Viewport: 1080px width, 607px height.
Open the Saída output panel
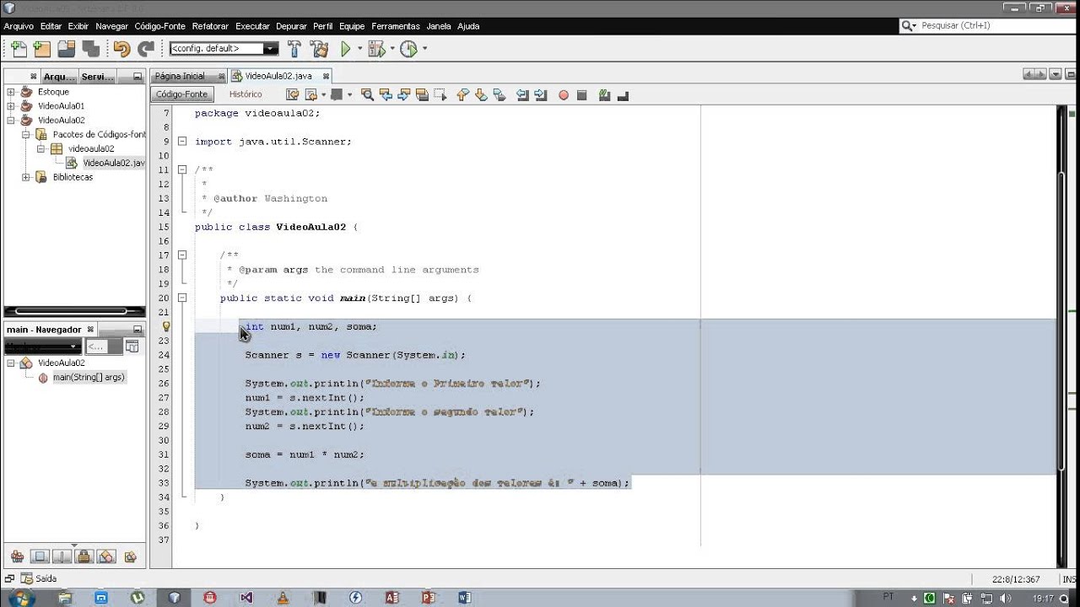pos(39,578)
